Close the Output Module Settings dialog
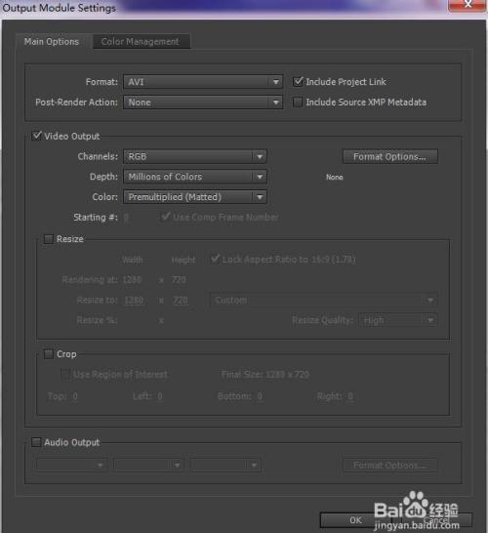488x533 pixels. point(468,5)
